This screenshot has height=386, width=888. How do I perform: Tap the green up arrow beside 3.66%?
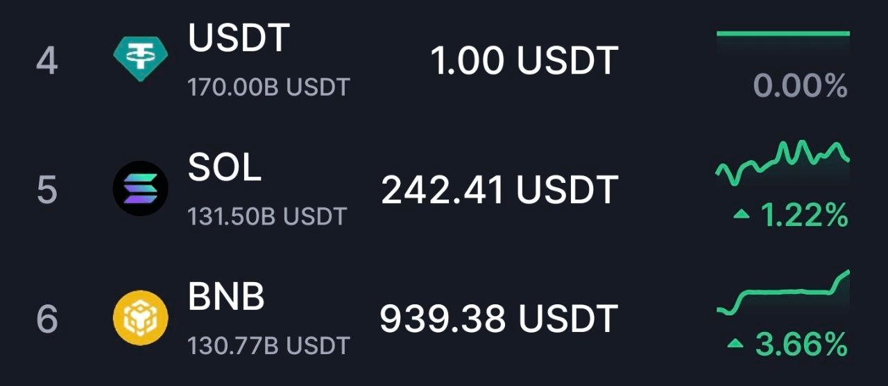[x=735, y=344]
